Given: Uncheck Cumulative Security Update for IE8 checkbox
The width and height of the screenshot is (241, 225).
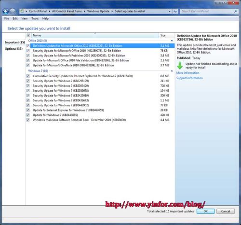Looking at the screenshot, I should coord(28,76).
